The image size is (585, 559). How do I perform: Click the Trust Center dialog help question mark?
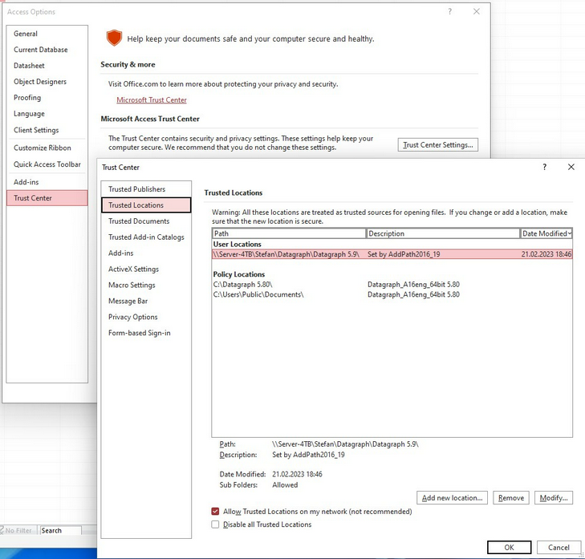tap(545, 167)
